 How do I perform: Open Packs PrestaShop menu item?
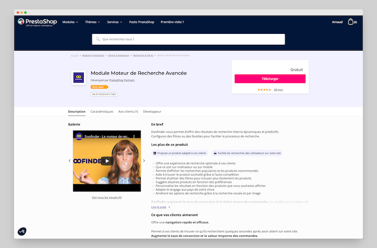coord(142,22)
